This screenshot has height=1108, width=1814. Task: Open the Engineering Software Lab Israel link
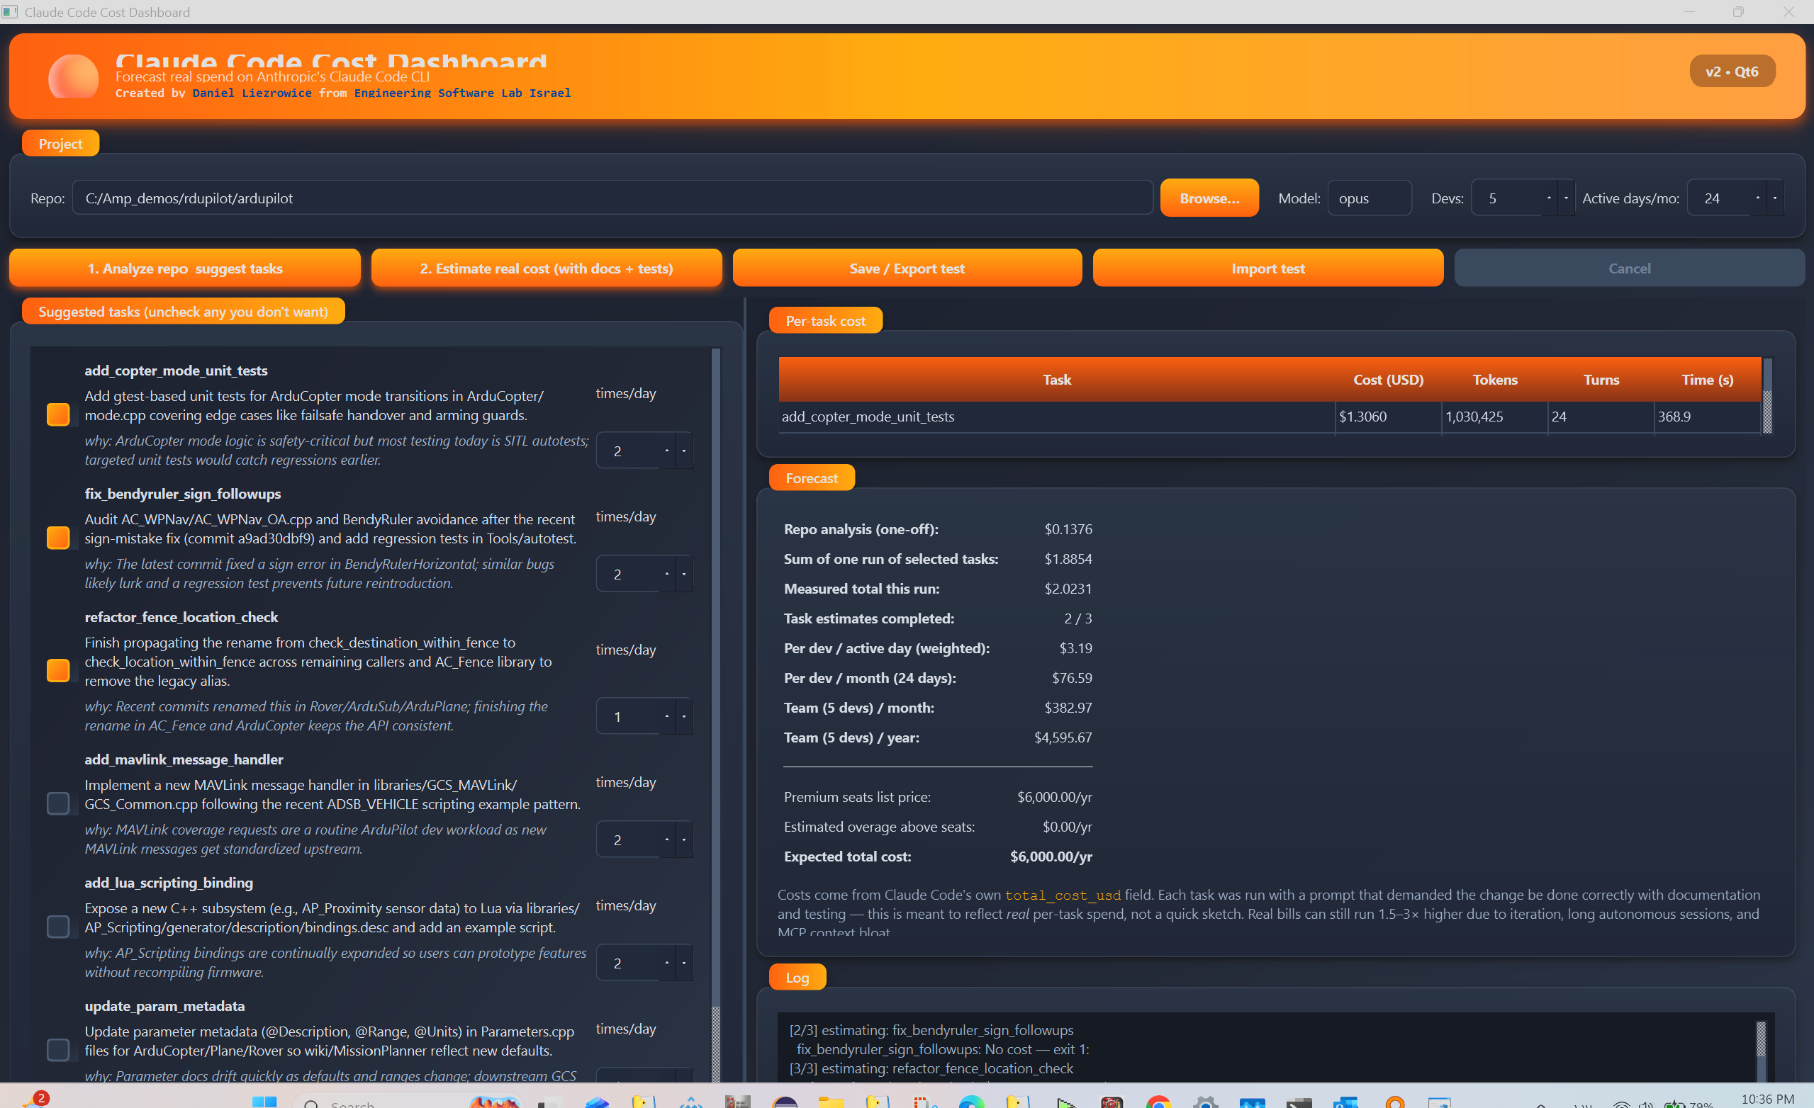(x=462, y=94)
